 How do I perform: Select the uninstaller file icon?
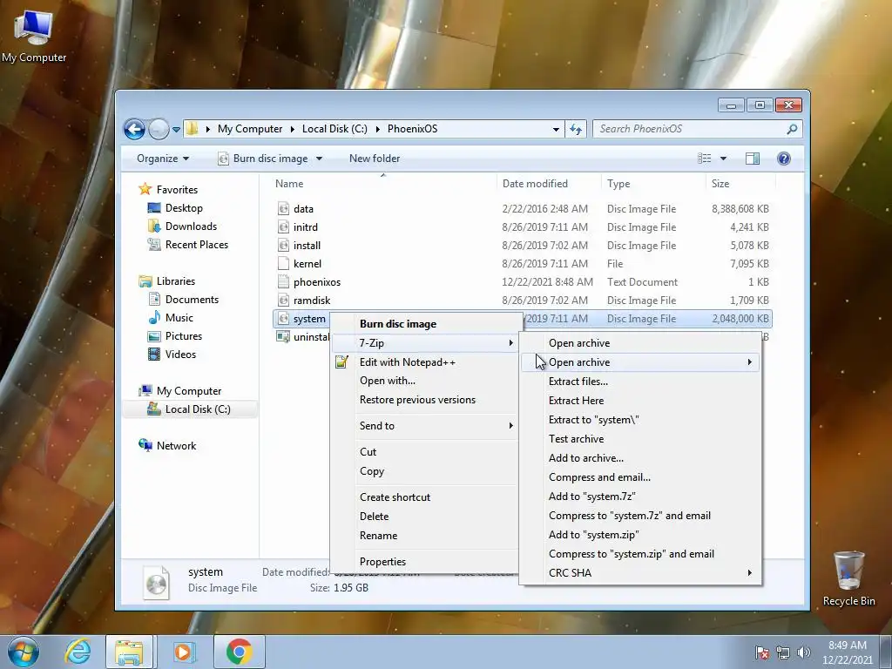(x=283, y=337)
